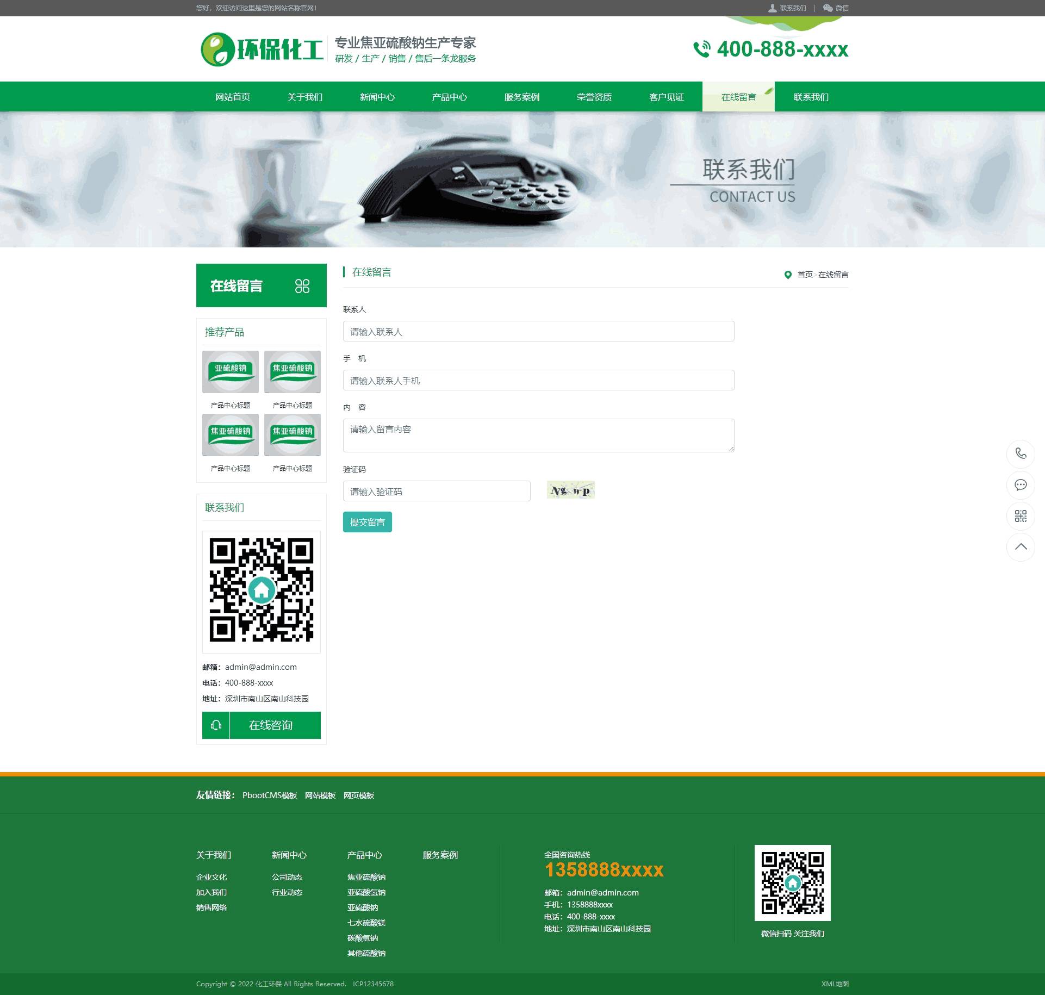Click the WeChat icon in top bar
Screen dimensions: 1045x995
(828, 8)
